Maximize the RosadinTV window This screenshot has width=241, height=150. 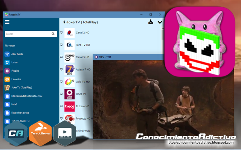click(x=151, y=15)
